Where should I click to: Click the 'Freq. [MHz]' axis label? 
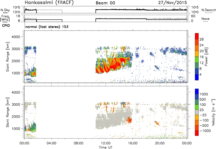5,18
